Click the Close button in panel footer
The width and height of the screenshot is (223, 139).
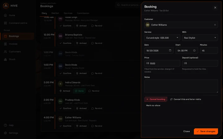tap(186, 131)
